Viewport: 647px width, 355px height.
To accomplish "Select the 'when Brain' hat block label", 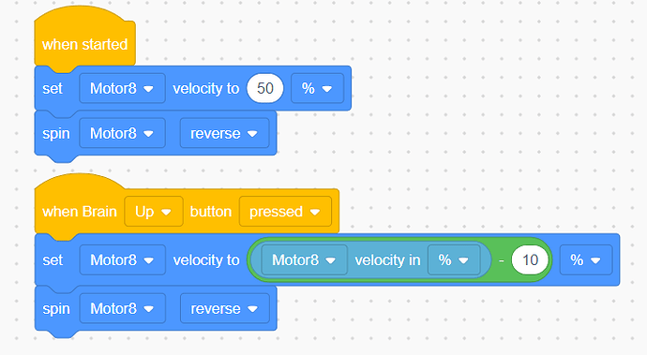I will [x=80, y=212].
